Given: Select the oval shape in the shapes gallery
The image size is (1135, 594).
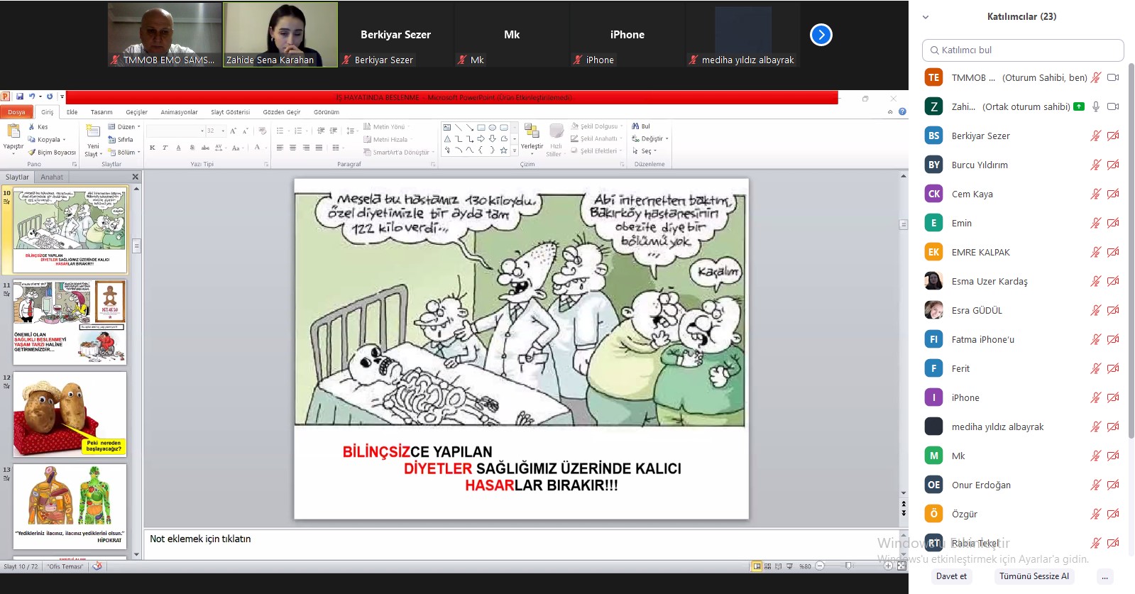Looking at the screenshot, I should pyautogui.click(x=492, y=127).
